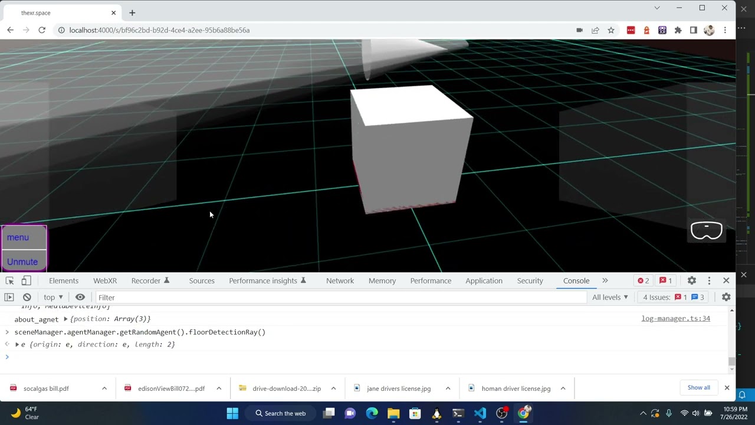755x425 pixels.
Task: Open Microsoft Edge from taskbar
Action: pos(372,413)
